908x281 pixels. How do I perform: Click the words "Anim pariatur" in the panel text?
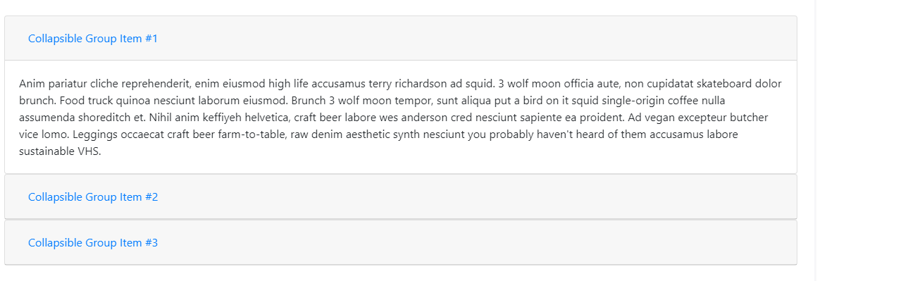50,84
